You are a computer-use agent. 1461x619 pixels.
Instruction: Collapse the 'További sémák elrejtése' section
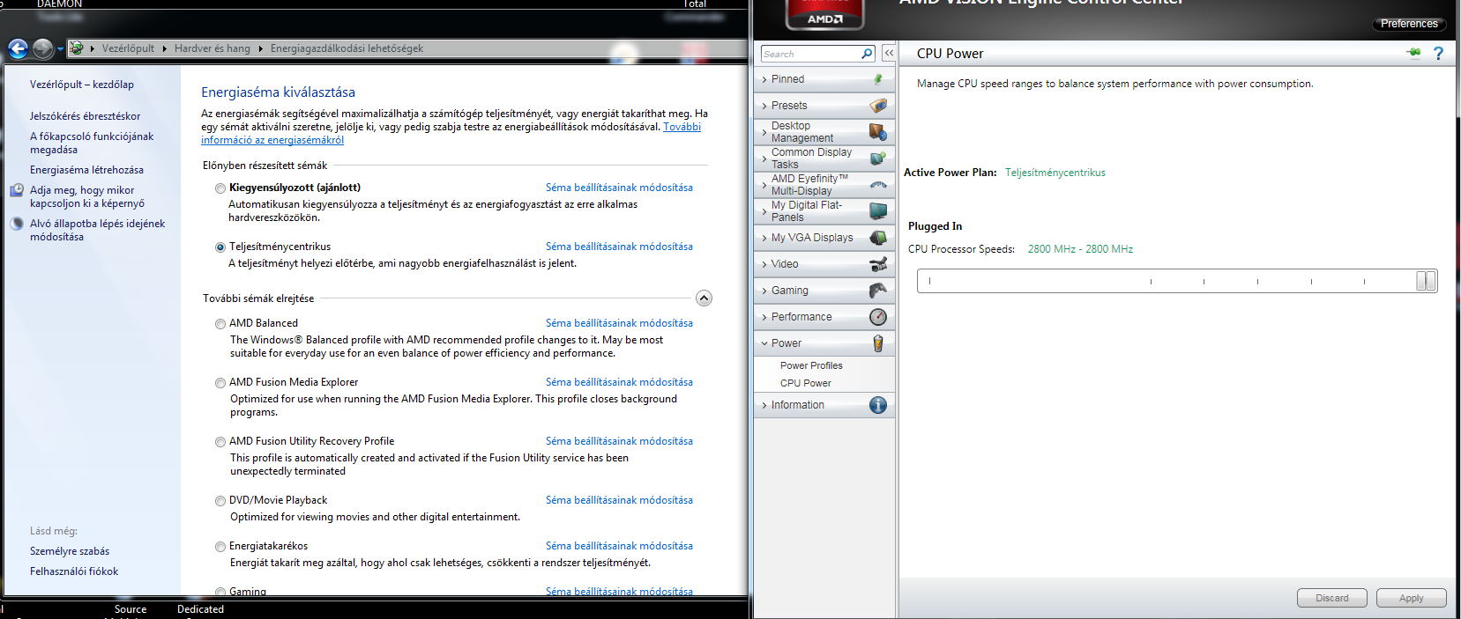(704, 298)
